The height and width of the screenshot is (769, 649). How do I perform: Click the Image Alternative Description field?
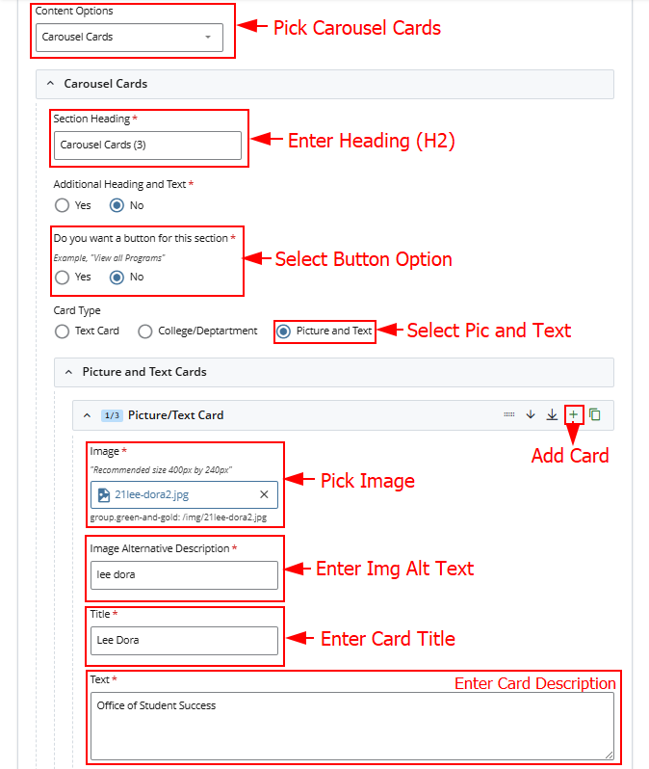coord(184,575)
